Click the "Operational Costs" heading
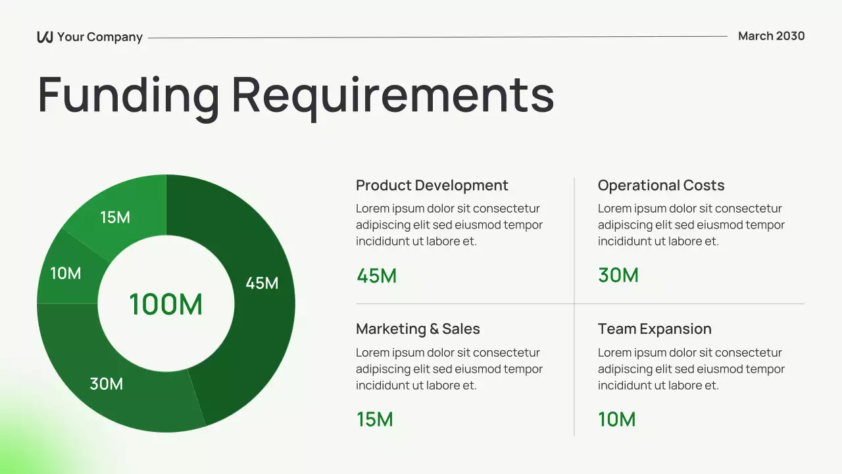Viewport: 842px width, 474px height. click(x=660, y=185)
